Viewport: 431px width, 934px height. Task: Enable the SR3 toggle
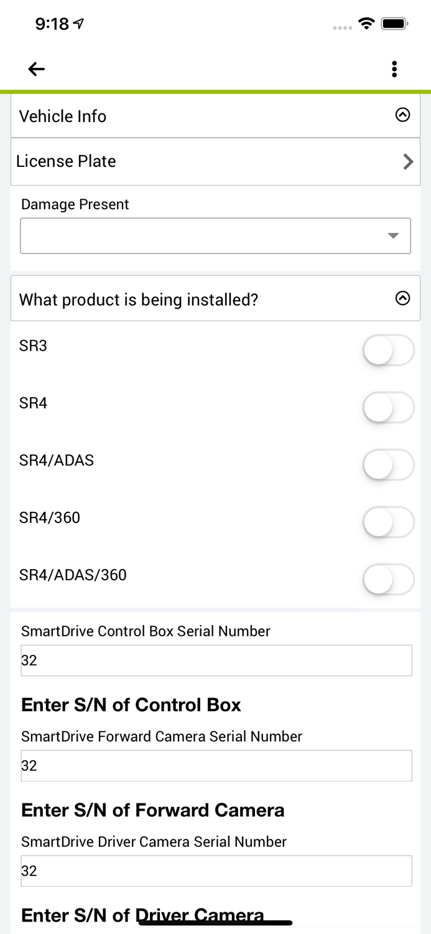tap(388, 351)
